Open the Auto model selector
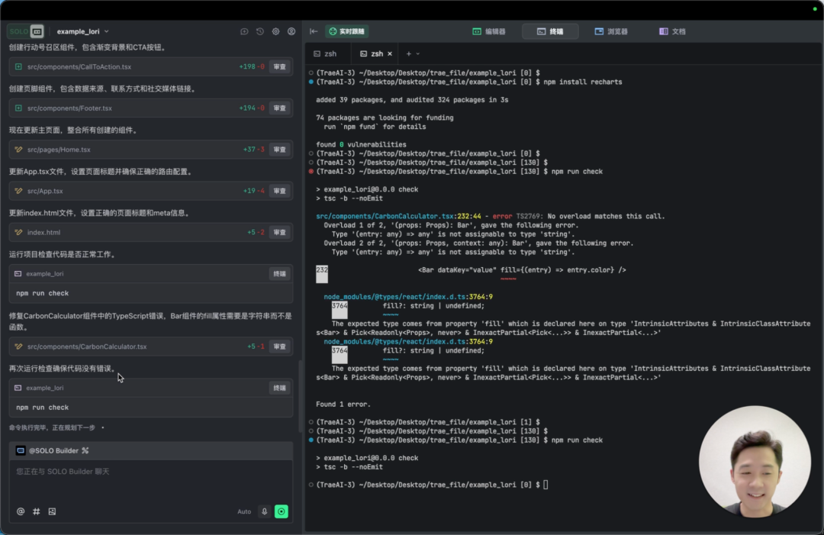Screen dimensions: 824x535 (244, 511)
